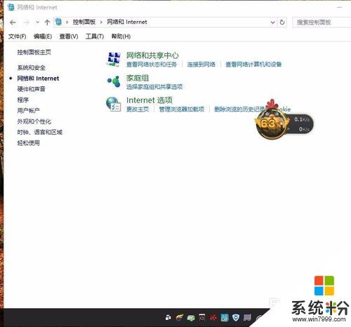Image resolution: width=351 pixels, height=327 pixels.
Task: Refresh the control panel view
Action: coord(282,22)
